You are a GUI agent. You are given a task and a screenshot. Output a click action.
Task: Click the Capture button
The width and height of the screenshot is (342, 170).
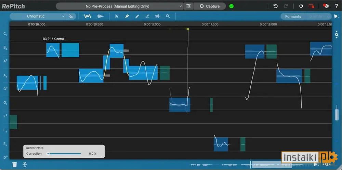coord(210,6)
